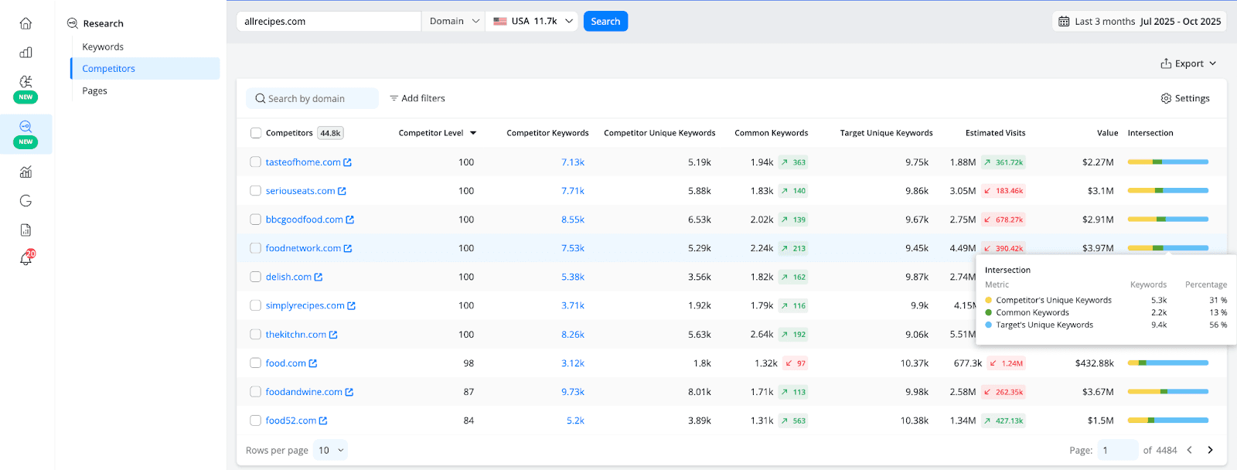
Task: Open bbcgoodfood.com external link icon
Action: pos(350,220)
